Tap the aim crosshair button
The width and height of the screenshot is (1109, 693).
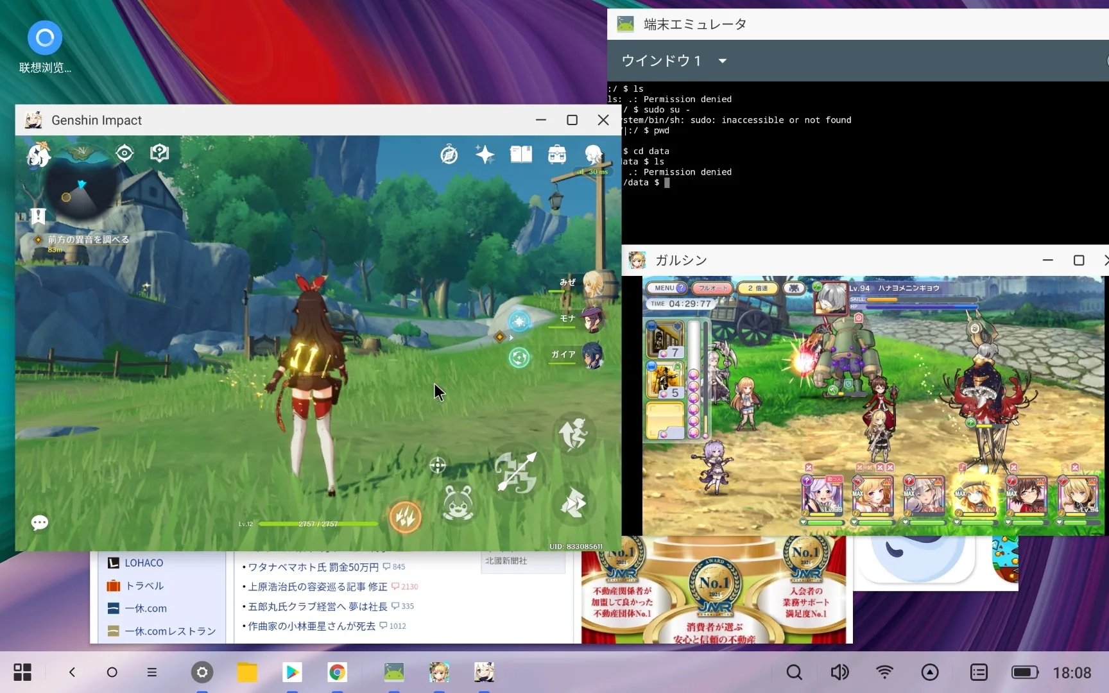tap(438, 465)
